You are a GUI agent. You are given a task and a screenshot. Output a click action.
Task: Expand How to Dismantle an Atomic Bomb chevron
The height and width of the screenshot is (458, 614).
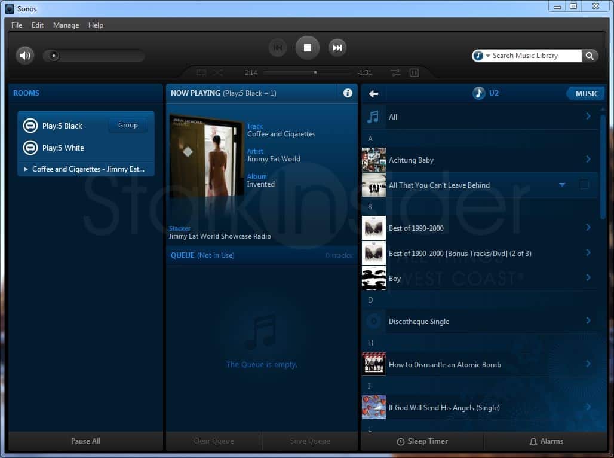pos(588,364)
